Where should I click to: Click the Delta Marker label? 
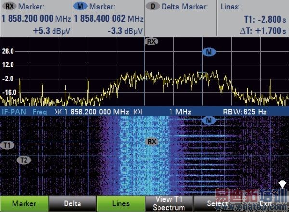pyautogui.click(x=184, y=7)
